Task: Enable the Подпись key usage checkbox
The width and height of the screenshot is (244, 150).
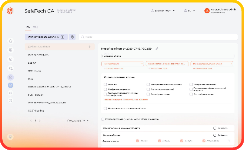Action: (106, 84)
